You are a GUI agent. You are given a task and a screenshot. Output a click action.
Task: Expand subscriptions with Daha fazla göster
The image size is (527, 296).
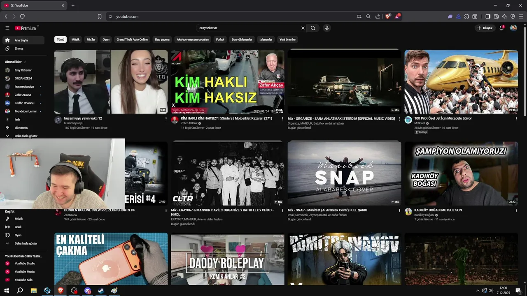pyautogui.click(x=23, y=136)
